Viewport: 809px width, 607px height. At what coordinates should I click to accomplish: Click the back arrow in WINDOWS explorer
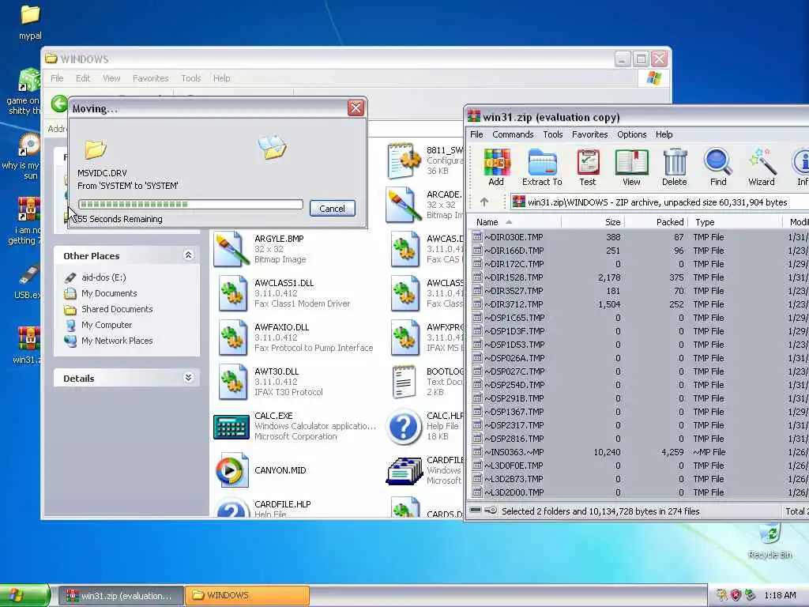click(58, 104)
